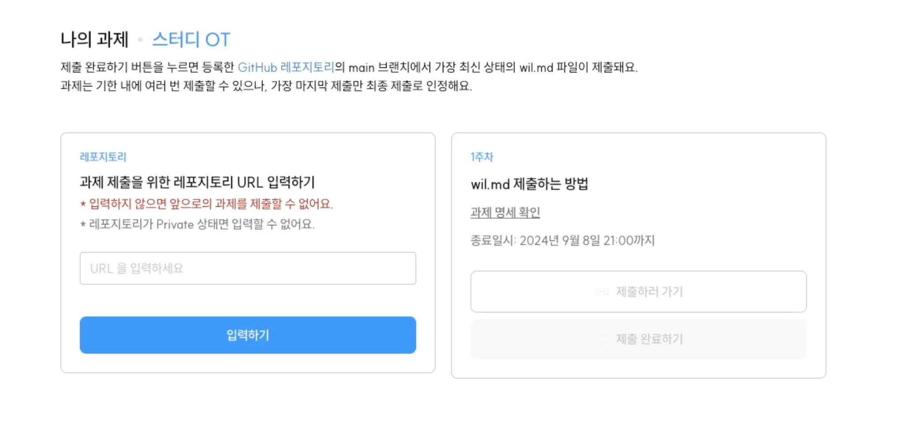
Task: Click the blue 레포지토리 card label
Action: tap(103, 157)
